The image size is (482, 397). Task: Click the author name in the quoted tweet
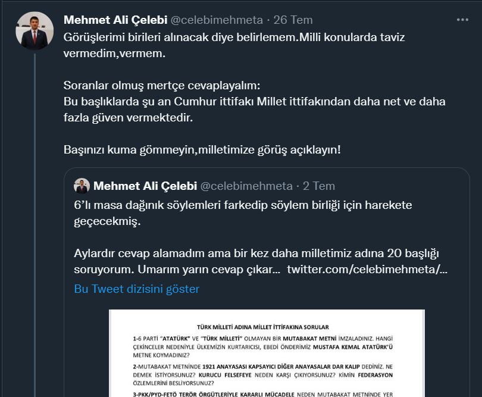[145, 186]
